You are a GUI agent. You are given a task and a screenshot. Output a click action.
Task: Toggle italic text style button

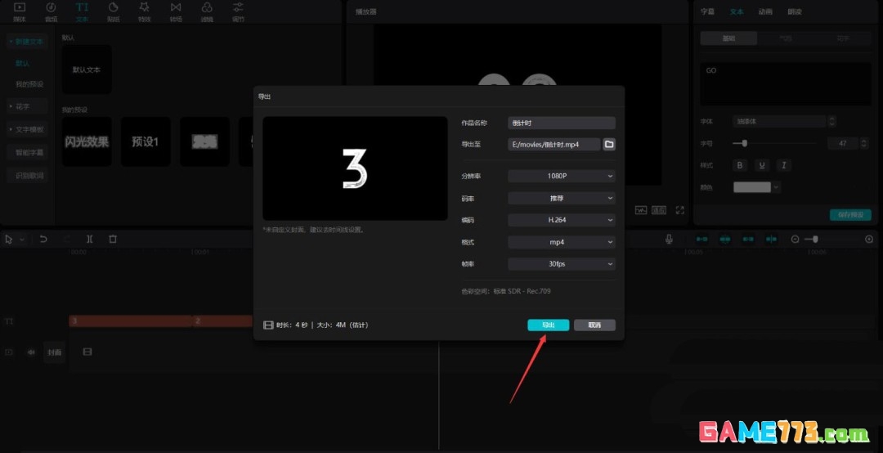coord(783,165)
